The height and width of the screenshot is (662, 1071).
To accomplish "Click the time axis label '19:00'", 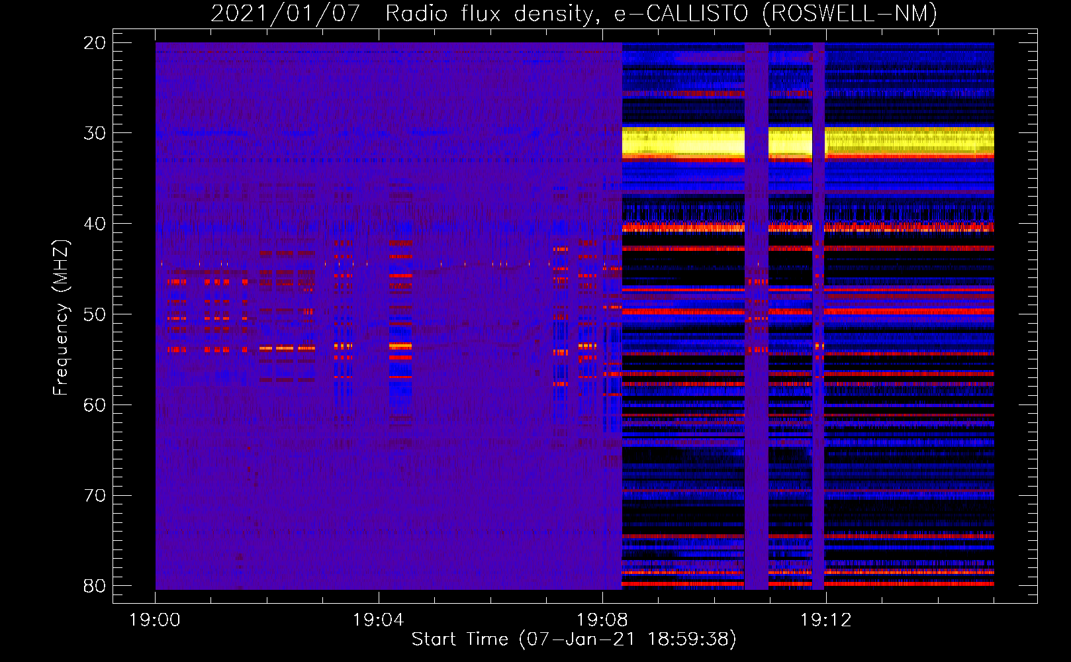I will click(x=155, y=620).
